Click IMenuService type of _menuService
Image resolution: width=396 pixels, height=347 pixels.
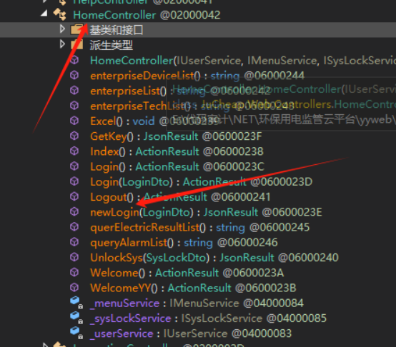pyautogui.click(x=204, y=303)
